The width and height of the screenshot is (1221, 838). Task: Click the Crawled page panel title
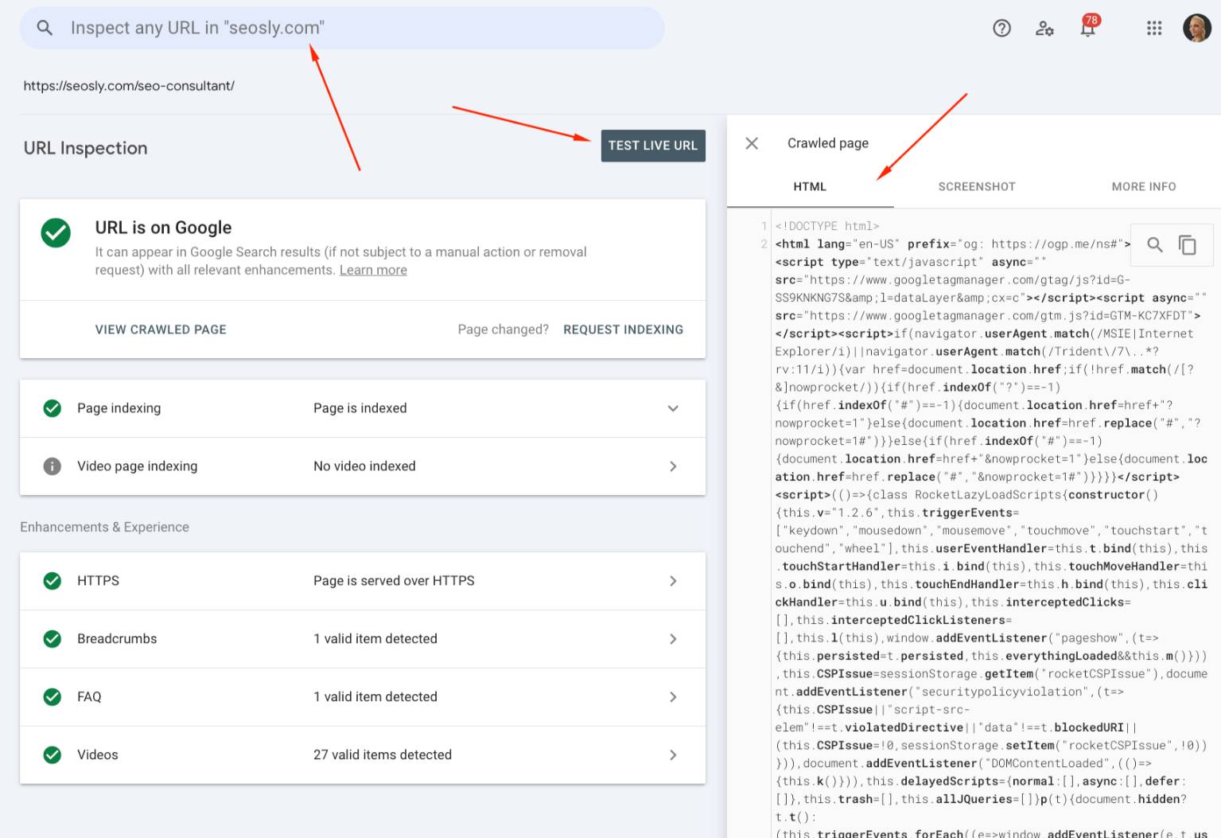click(x=828, y=143)
